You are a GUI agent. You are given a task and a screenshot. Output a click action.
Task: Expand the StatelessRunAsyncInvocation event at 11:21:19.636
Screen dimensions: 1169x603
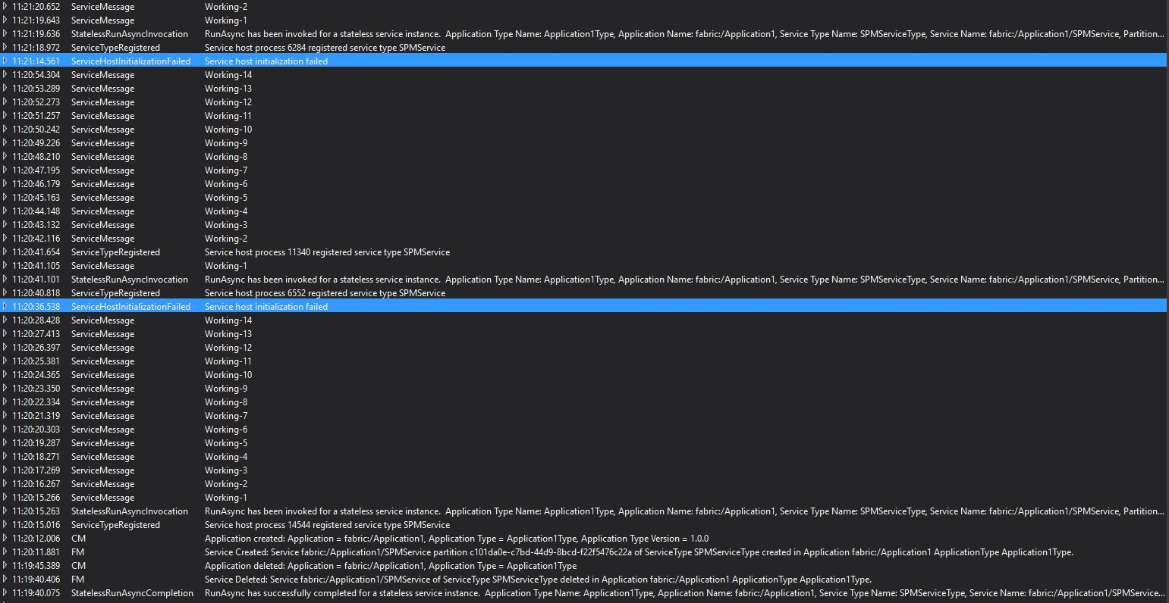[5, 33]
